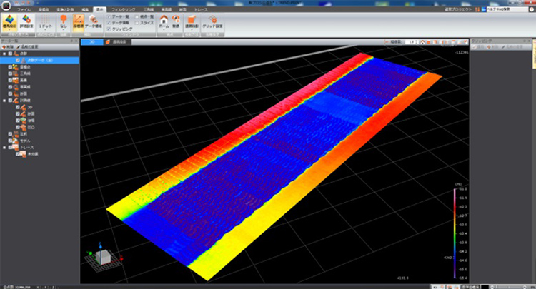Viewport: 536px width, 289px height.
Task: Pin the クリッピング panel
Action: coord(525,41)
